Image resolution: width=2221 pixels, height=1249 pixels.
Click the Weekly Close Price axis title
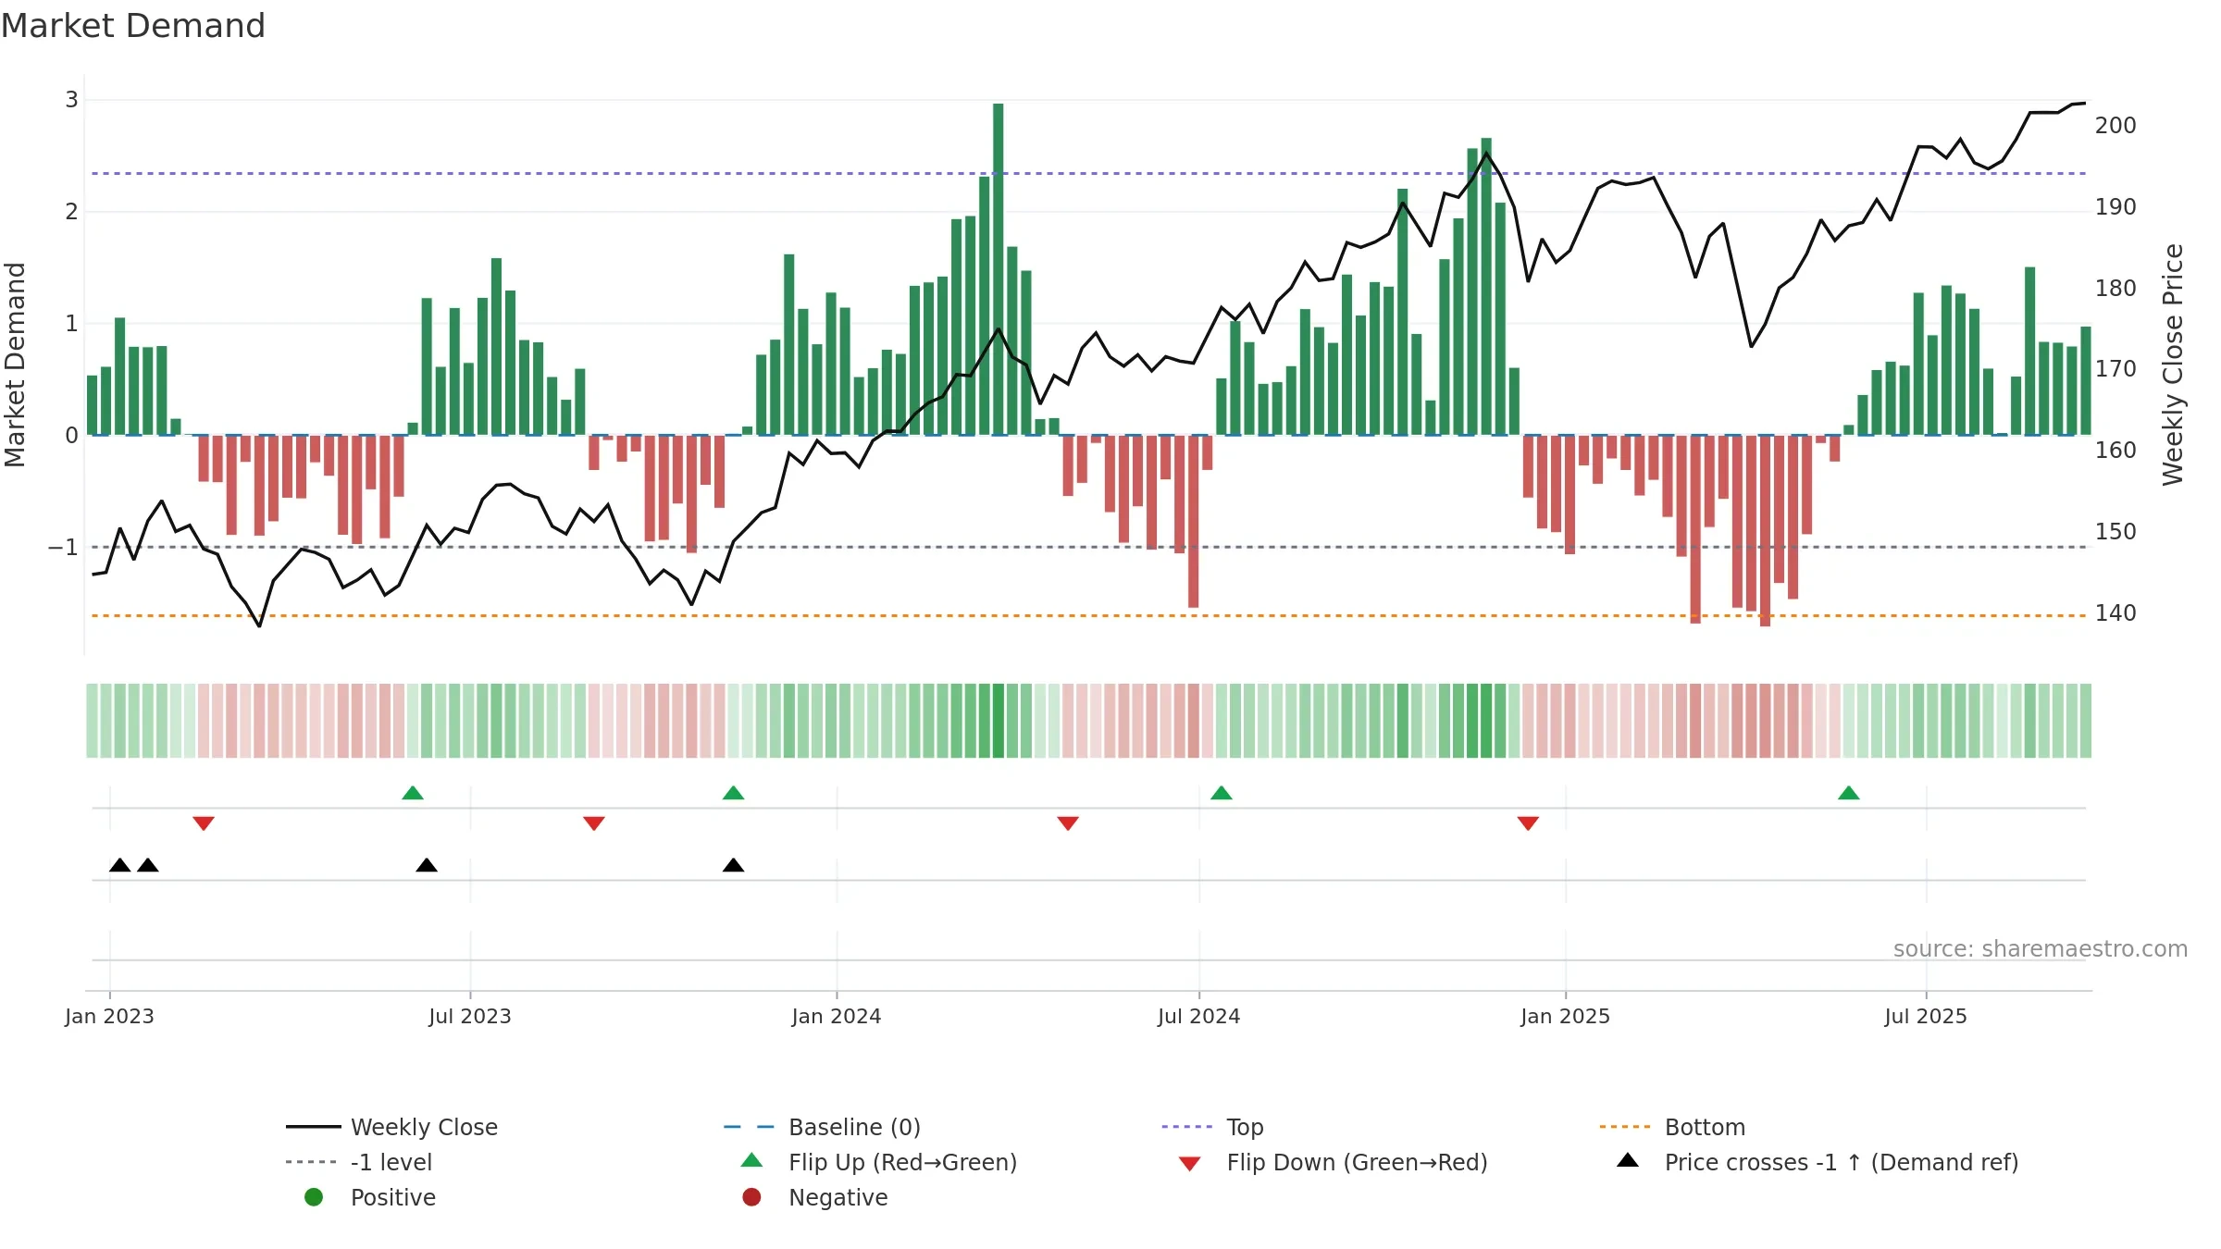coord(2173,365)
